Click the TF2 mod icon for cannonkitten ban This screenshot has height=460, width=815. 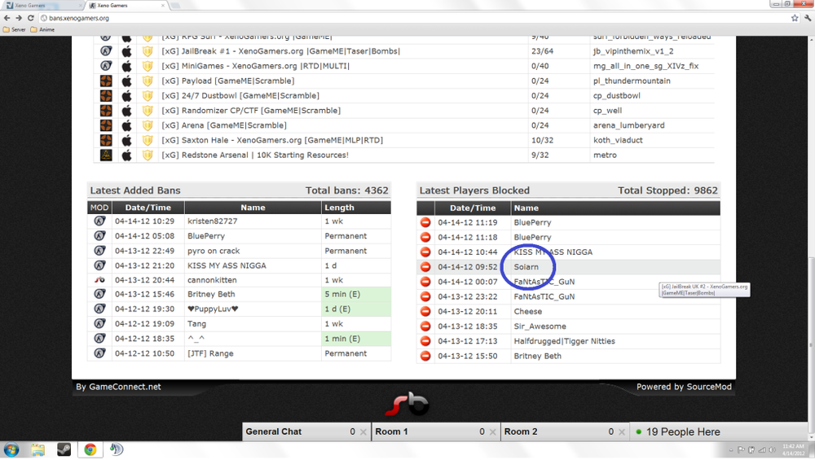[x=99, y=280]
